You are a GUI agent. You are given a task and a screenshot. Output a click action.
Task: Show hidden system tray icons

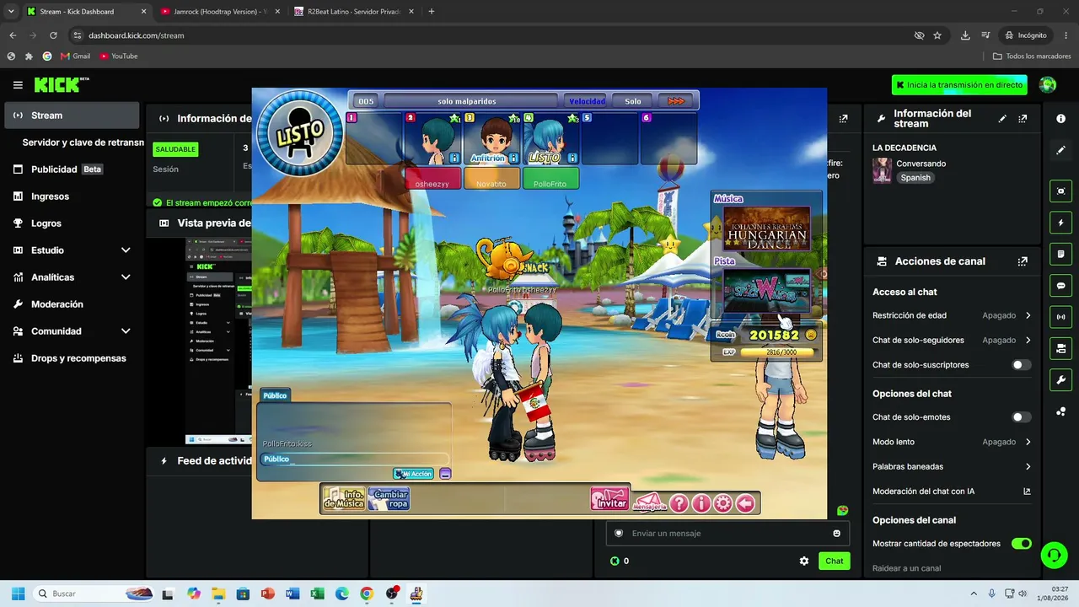coord(974,594)
